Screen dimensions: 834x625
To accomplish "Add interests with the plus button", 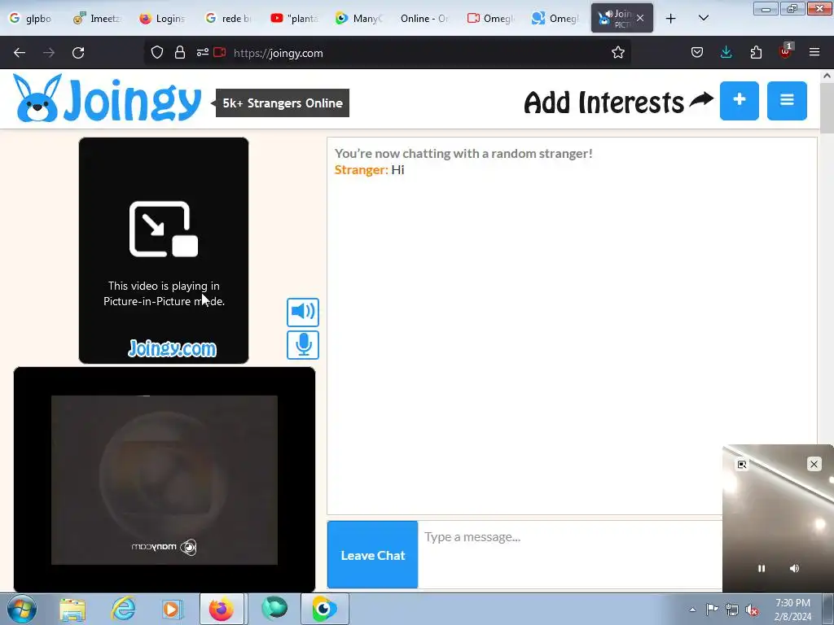I will (740, 100).
